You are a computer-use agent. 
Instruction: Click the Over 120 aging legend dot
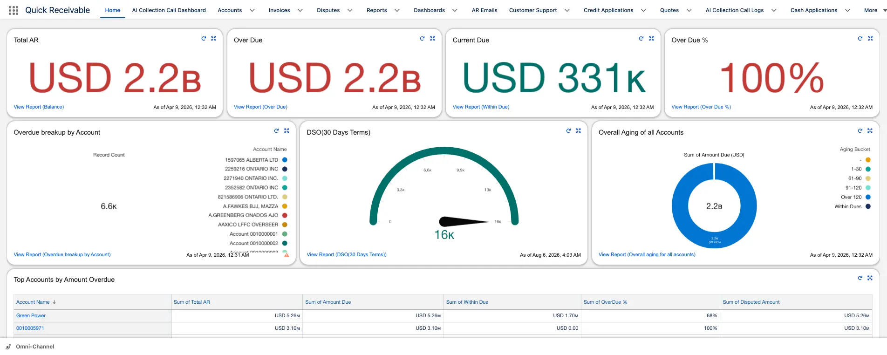(868, 197)
